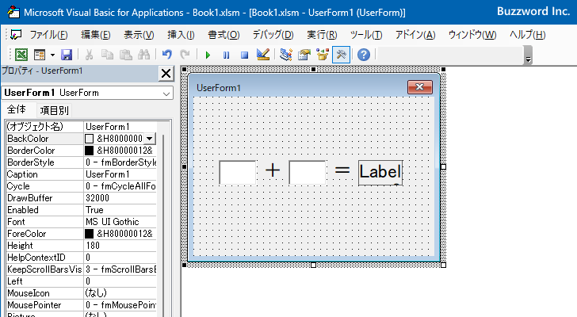Stop execution with Reset icon

tap(244, 55)
